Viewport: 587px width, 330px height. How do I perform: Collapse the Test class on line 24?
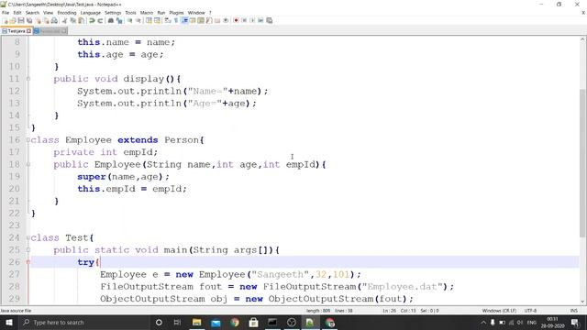tap(28, 237)
